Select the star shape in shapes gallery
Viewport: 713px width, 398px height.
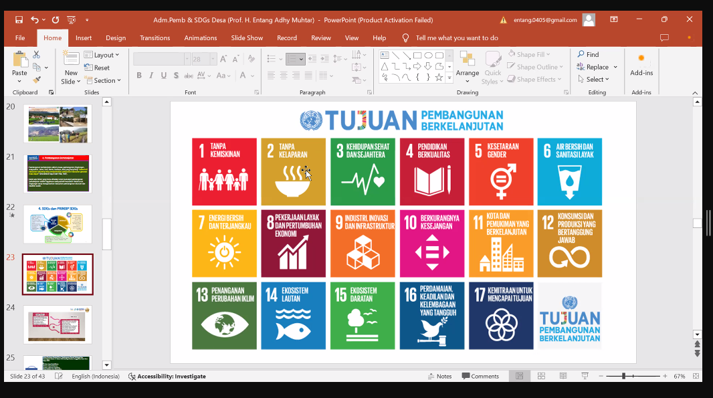(x=439, y=78)
